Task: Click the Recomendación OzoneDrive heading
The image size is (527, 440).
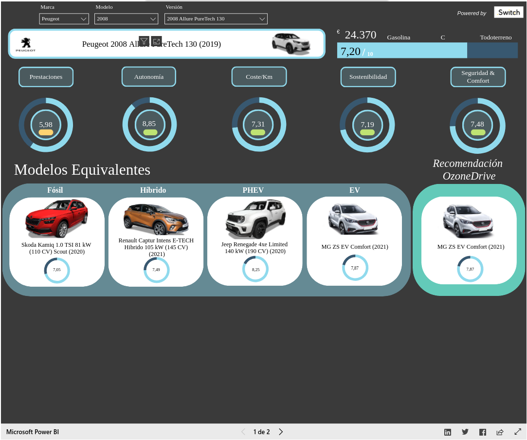Action: (468, 169)
